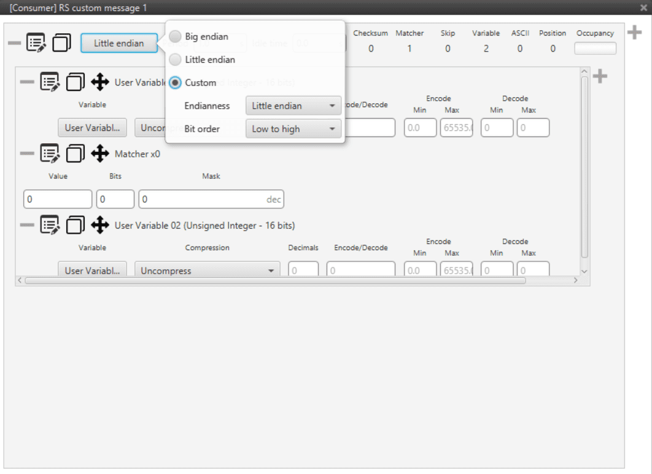Image resolution: width=652 pixels, height=474 pixels.
Task: Add a field using the inner panel plus icon
Action: 600,76
